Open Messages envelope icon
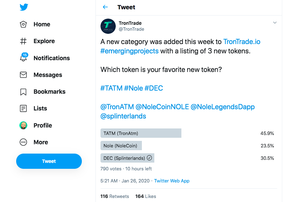 click(23, 75)
